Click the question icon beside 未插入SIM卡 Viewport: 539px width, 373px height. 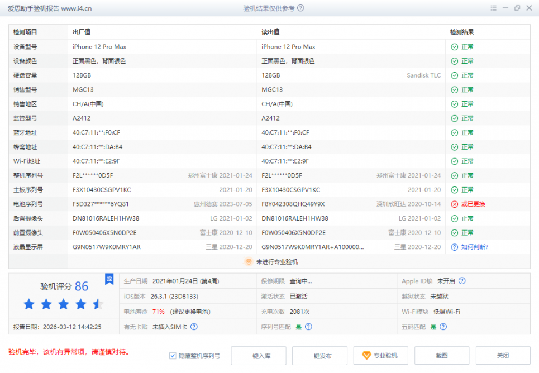pyautogui.click(x=194, y=327)
